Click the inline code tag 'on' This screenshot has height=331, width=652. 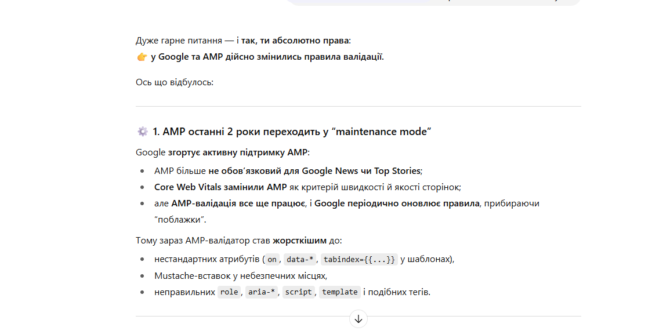coord(272,260)
